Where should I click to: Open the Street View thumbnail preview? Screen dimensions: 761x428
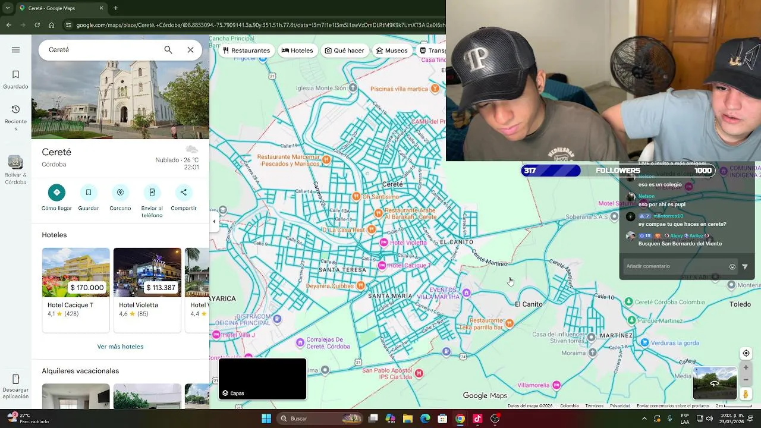coord(715,383)
